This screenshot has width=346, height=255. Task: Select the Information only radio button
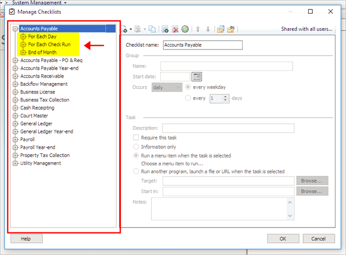click(136, 147)
